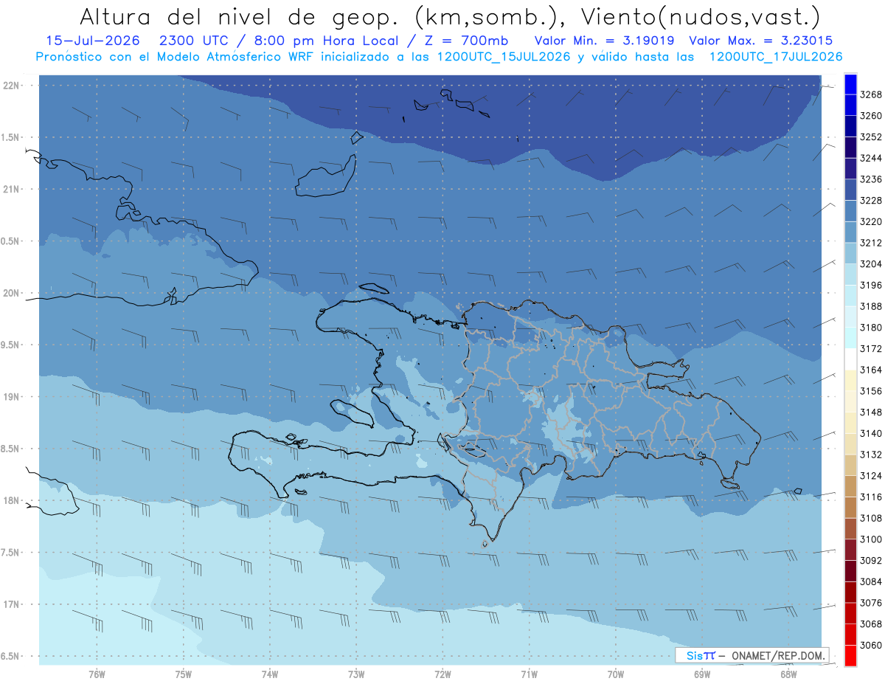Viewport: 885px width, 684px height.
Task: Click the 68W longitude label
Action: (x=788, y=674)
